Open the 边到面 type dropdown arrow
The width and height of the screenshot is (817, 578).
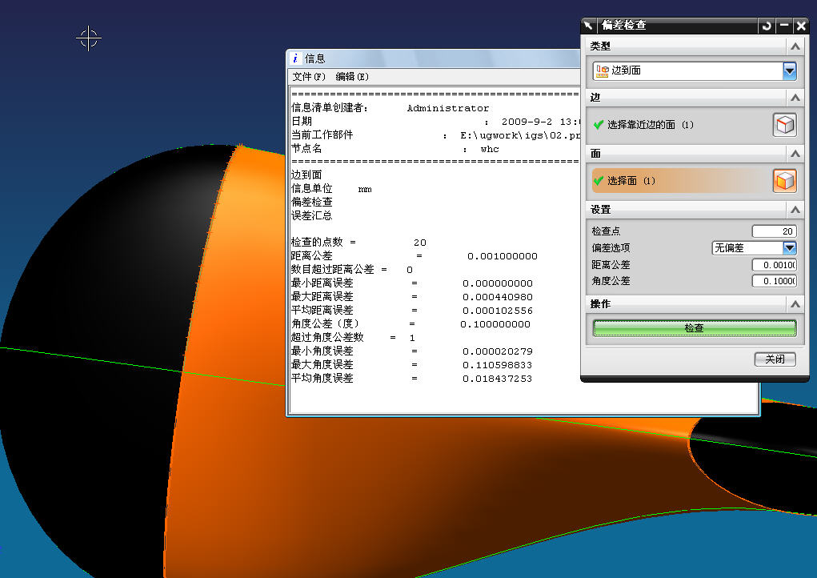point(789,71)
